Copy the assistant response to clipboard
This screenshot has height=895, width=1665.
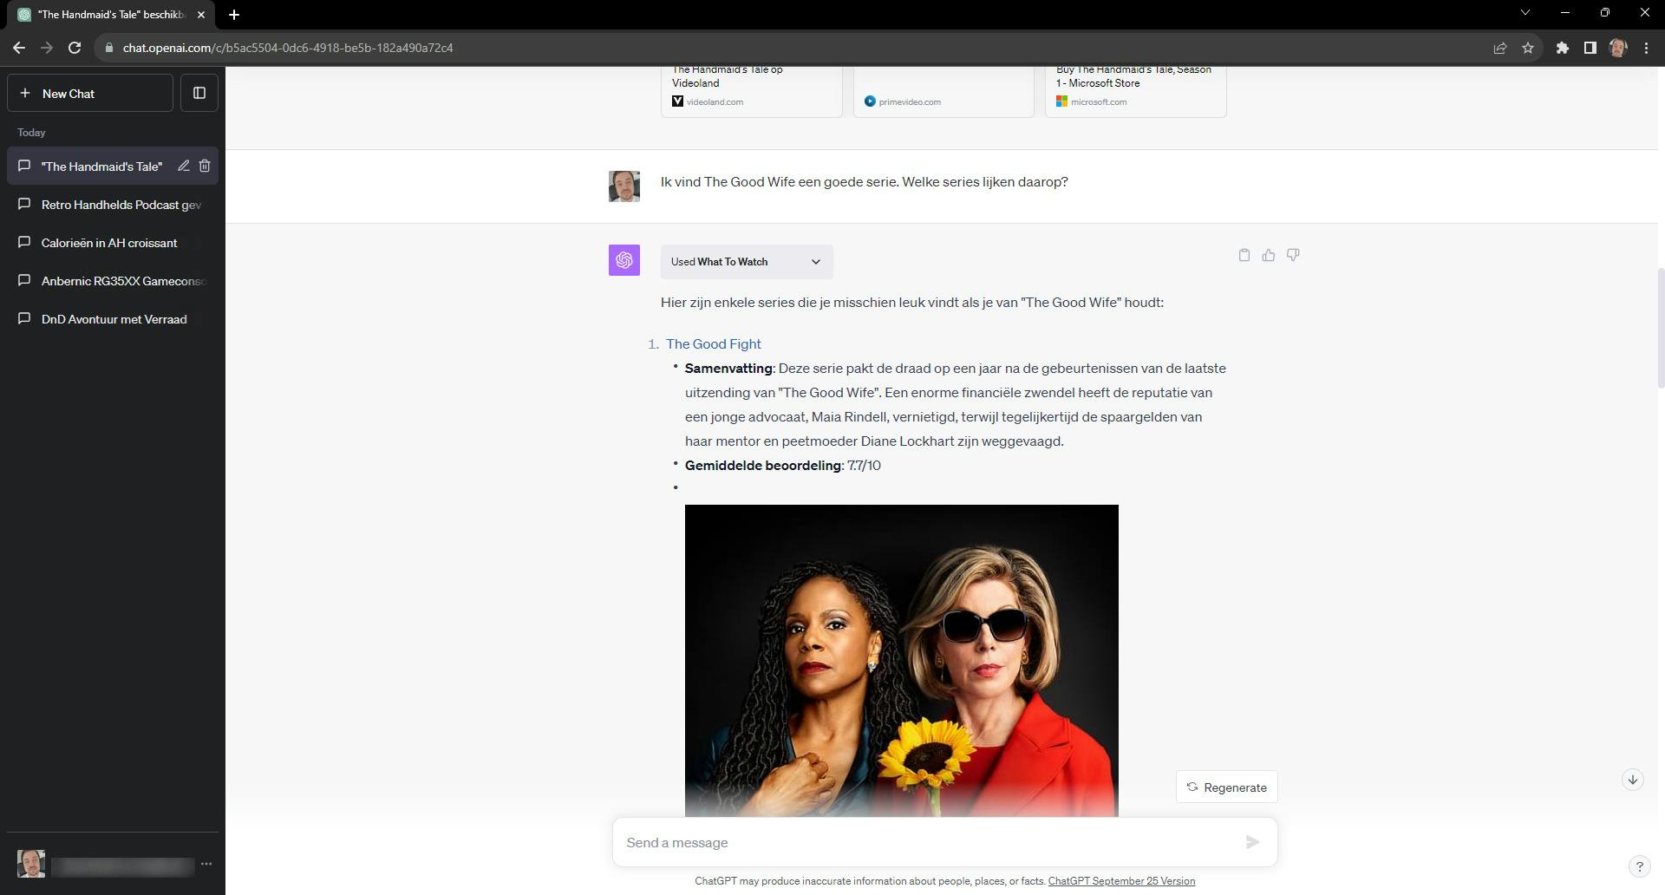coord(1244,255)
